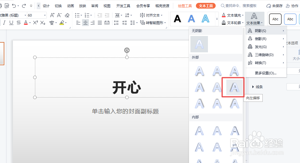
Task: Select the black WordArt A preset
Action: click(177, 19)
